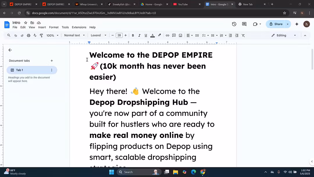The image size is (314, 177).
Task: Star the Intro document
Action: click(x=26, y=23)
